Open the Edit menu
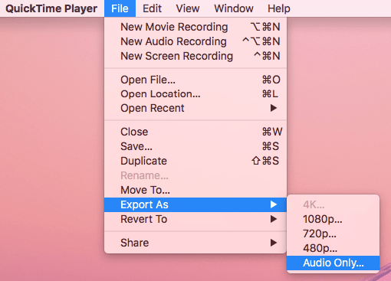 point(152,8)
